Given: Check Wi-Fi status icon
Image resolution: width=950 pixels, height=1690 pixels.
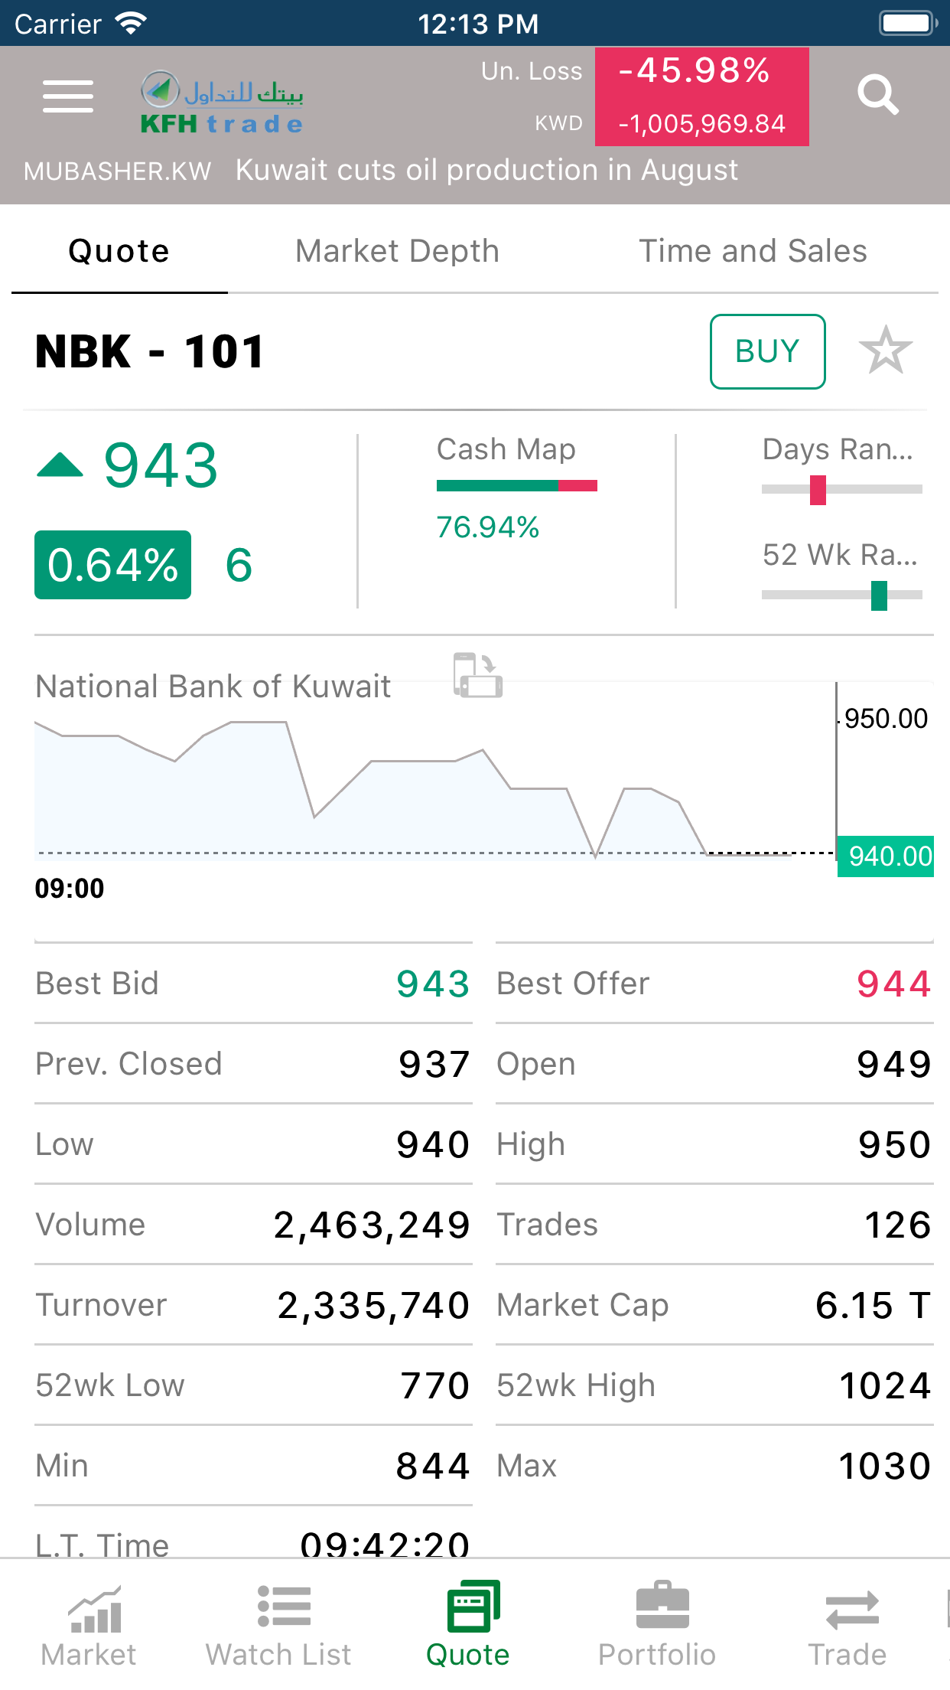Looking at the screenshot, I should pos(132,24).
